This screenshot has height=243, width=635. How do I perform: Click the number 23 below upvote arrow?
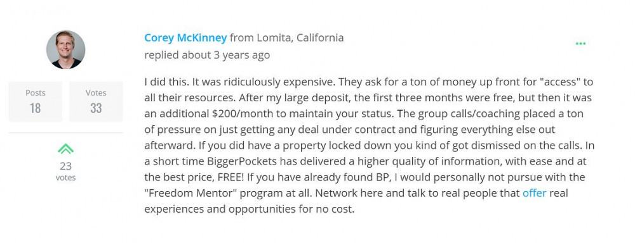coord(65,166)
